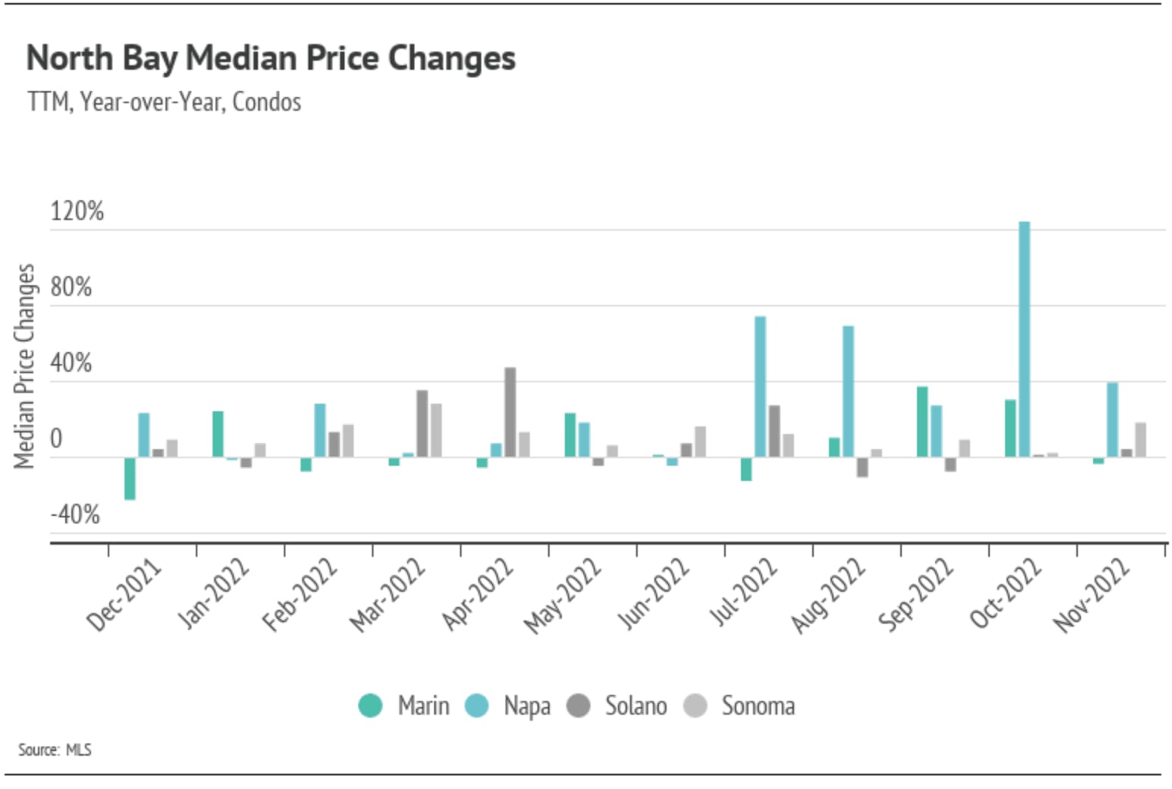1172x789 pixels.
Task: Toggle the Sonoma series legend label
Action: [x=758, y=706]
